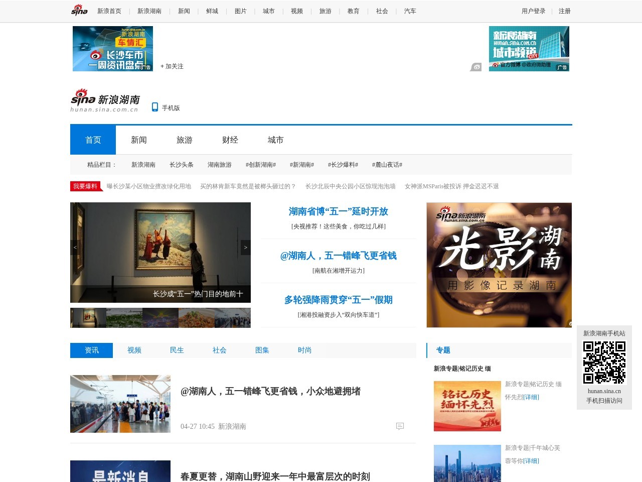
Task: Click the Weibo eye icon beside banner
Action: point(476,67)
